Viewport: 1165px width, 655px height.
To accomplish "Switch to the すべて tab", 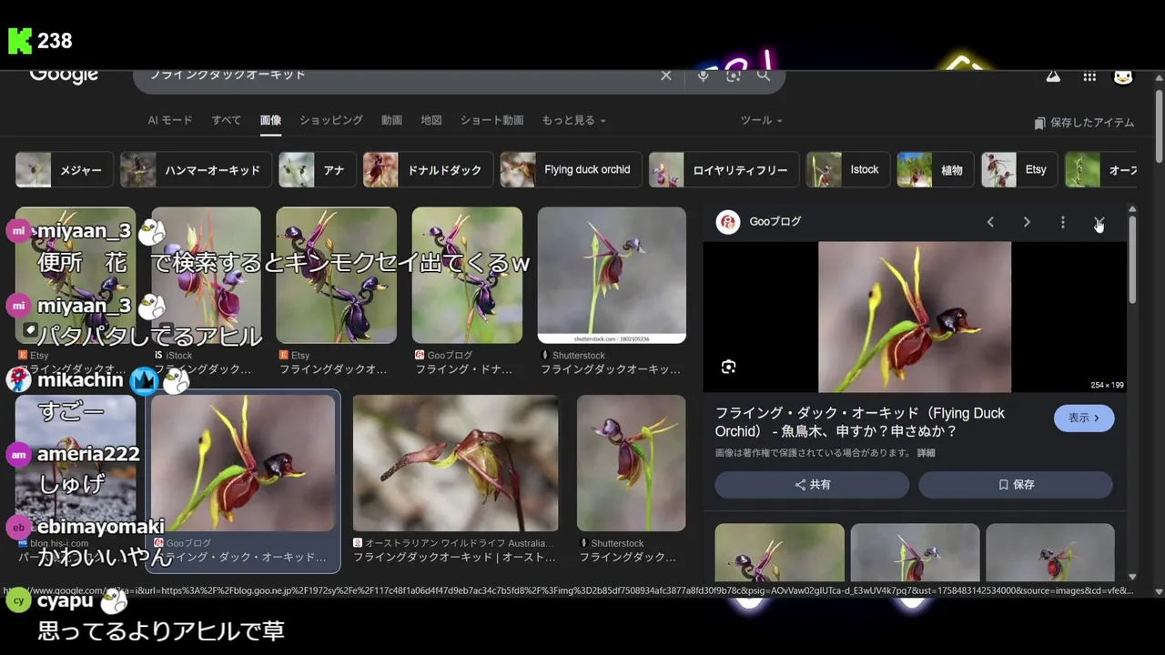I will coord(227,120).
